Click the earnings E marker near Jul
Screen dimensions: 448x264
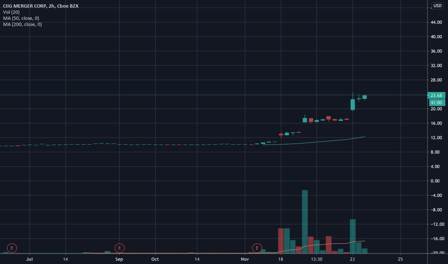[12, 248]
